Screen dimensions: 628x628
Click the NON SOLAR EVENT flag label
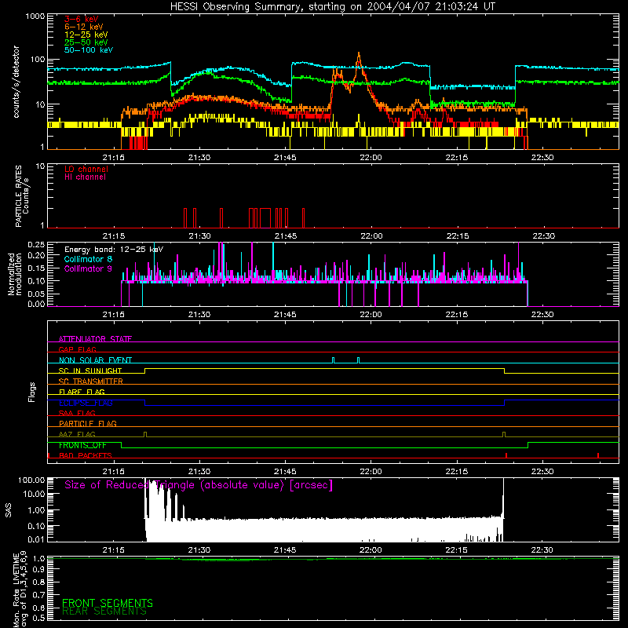[95, 360]
